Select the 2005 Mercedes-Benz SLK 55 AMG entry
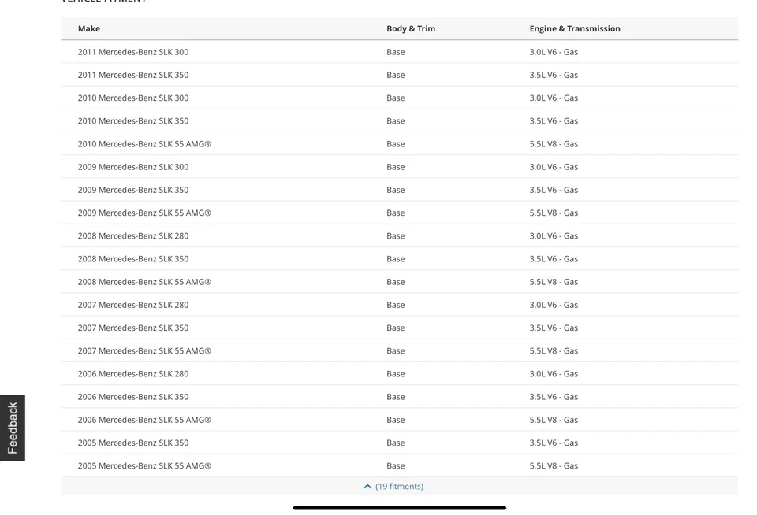This screenshot has width=757, height=515. click(x=144, y=465)
